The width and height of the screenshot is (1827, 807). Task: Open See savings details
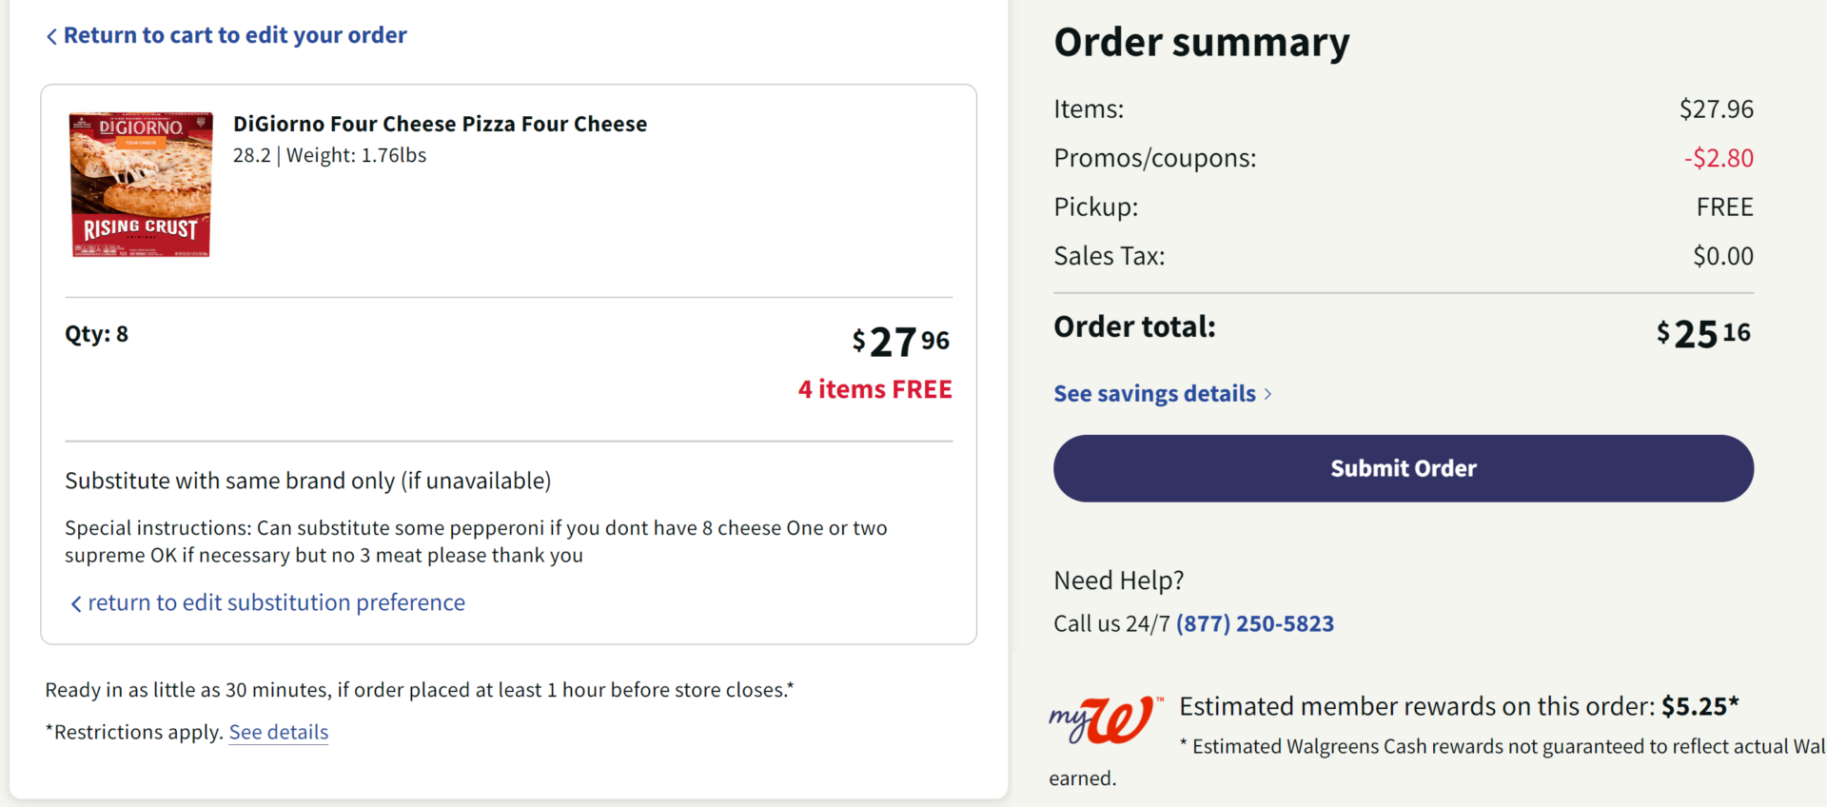click(1153, 393)
